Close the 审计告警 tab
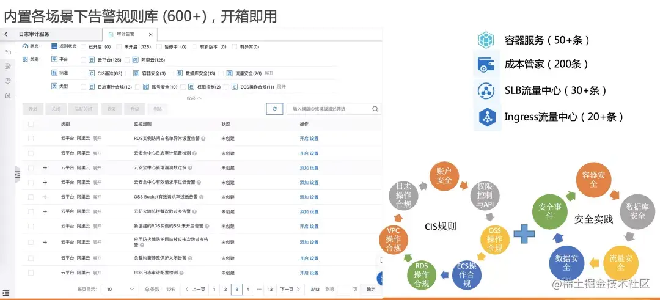Screen dimensions: 660x300 coord(151,34)
